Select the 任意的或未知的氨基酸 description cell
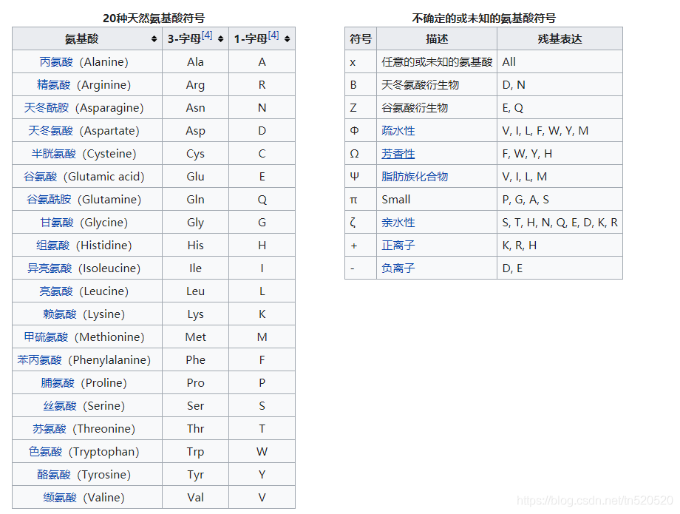Viewport: 680px width, 514px height. click(x=437, y=62)
